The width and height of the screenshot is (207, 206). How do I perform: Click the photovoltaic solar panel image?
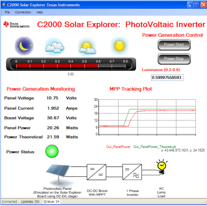(58, 174)
